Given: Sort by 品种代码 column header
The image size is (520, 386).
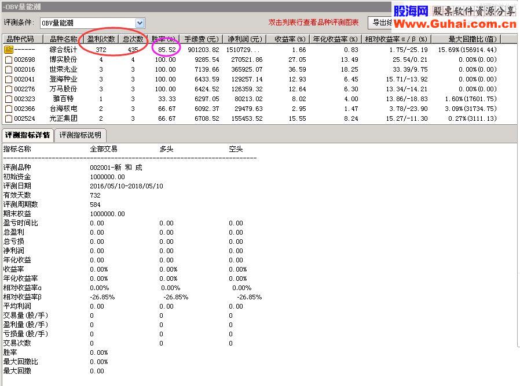Looking at the screenshot, I should (23, 39).
